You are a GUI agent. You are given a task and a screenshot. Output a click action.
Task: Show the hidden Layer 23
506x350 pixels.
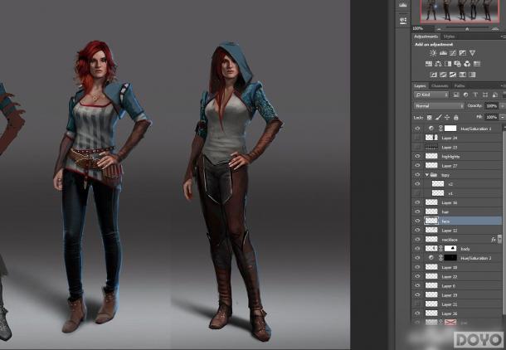417,147
